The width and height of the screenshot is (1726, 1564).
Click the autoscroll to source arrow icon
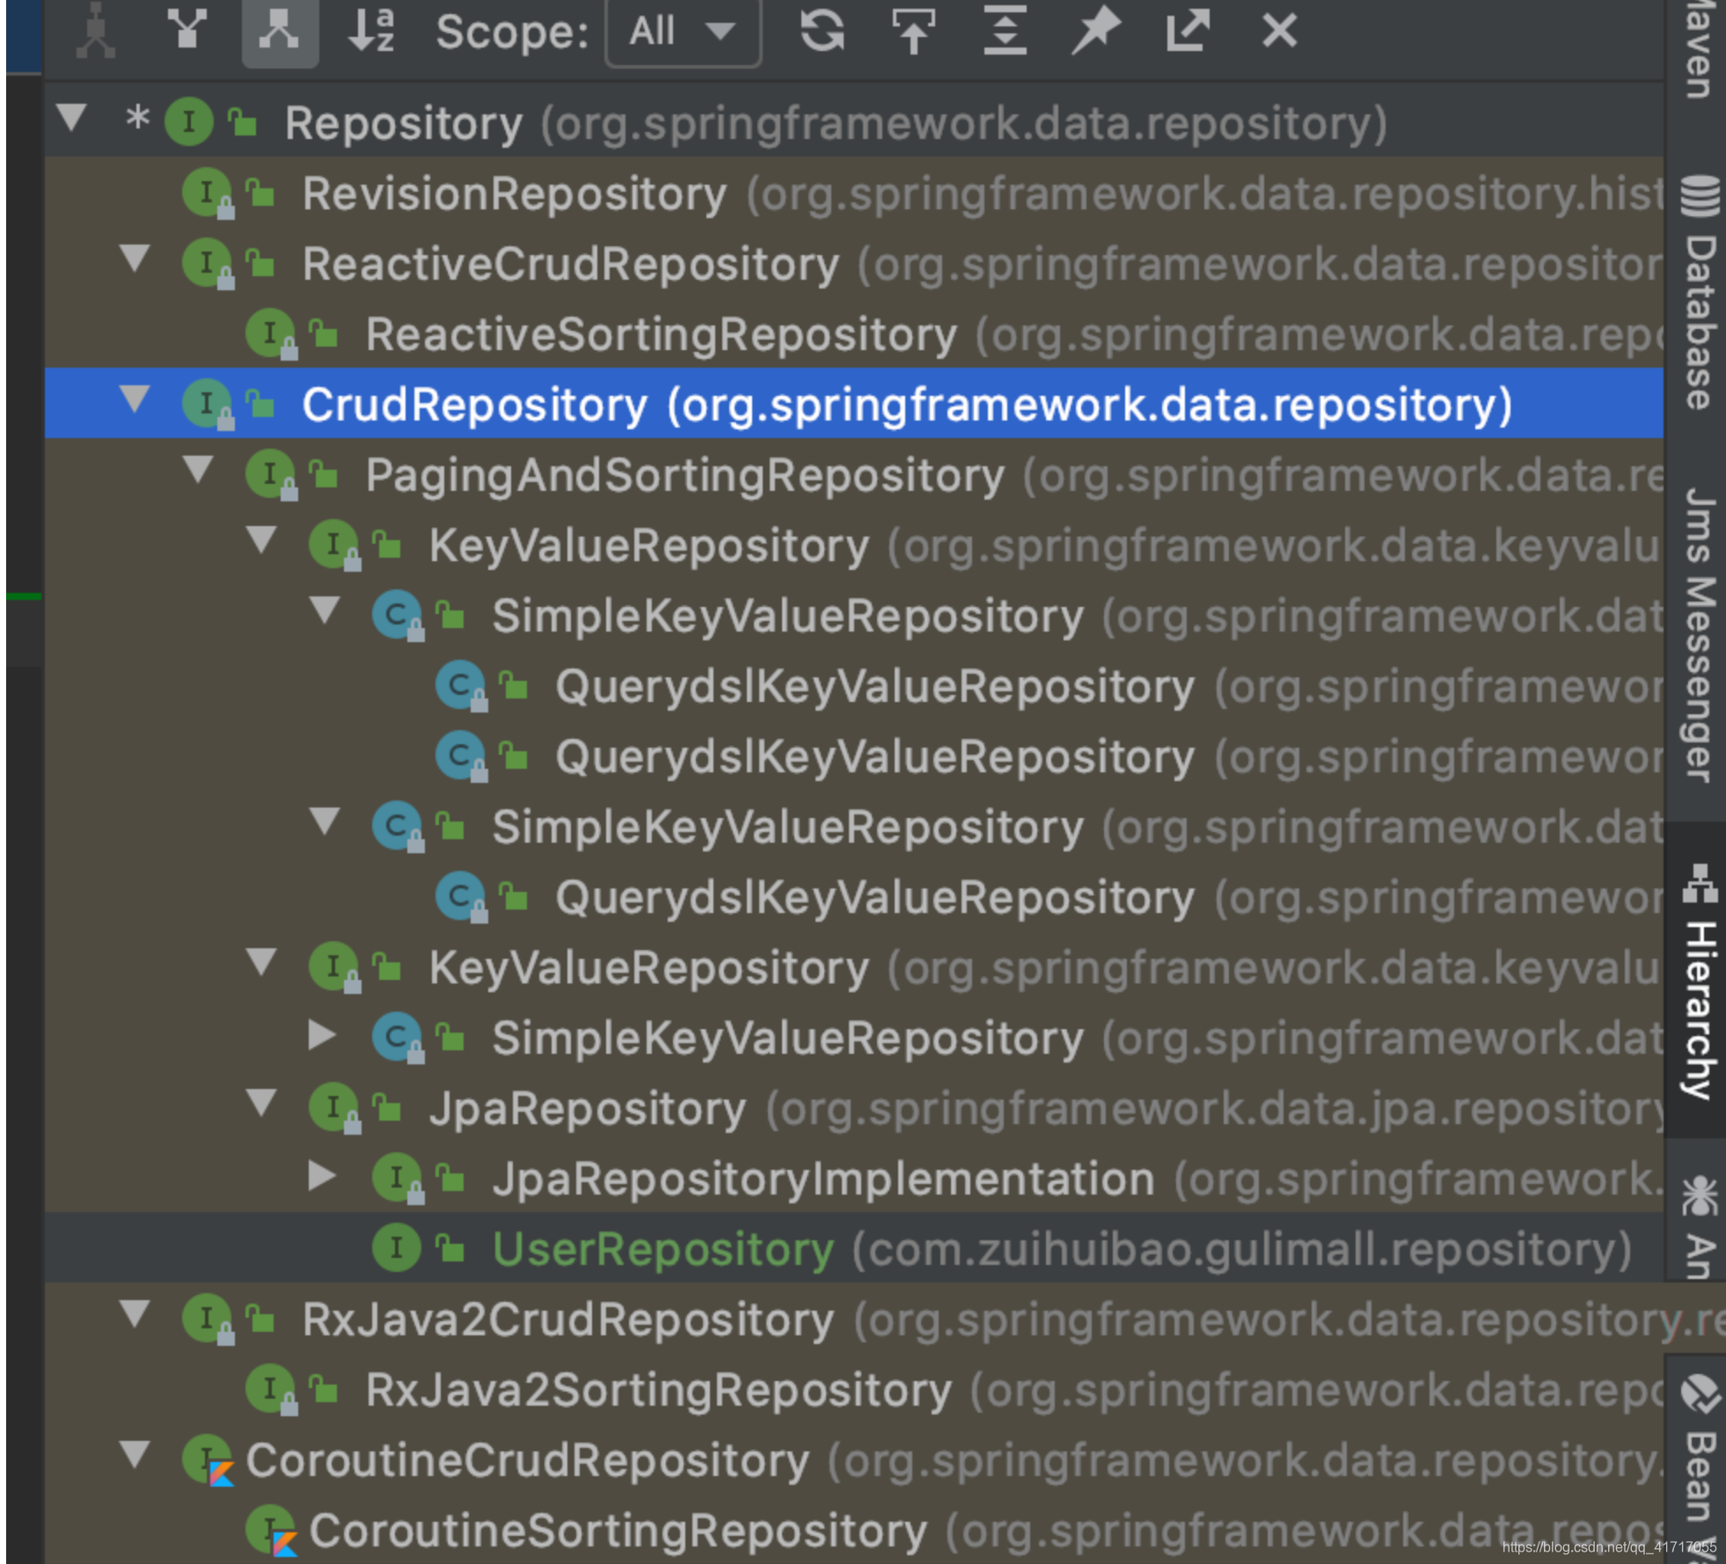tap(913, 32)
